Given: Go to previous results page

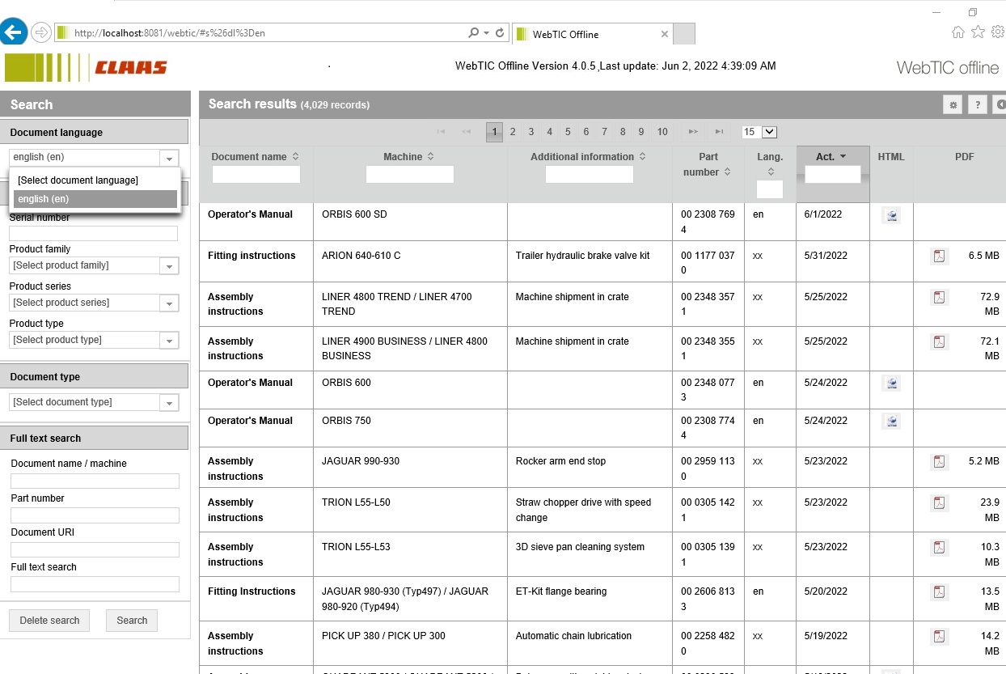Looking at the screenshot, I should coord(466,132).
